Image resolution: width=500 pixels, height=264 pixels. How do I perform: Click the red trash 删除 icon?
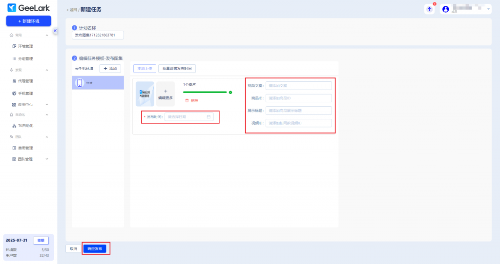click(187, 100)
